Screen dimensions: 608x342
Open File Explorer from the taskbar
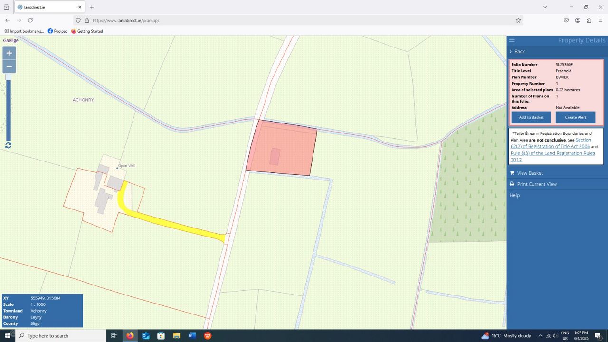(176, 336)
